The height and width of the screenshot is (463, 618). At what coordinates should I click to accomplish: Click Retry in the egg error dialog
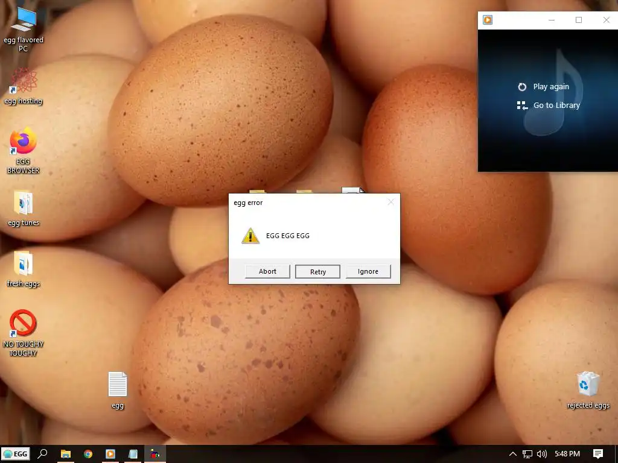point(317,272)
